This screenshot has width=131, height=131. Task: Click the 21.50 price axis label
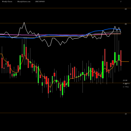[125, 80]
